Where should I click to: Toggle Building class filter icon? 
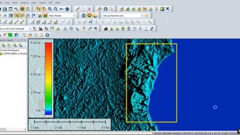pyautogui.click(x=129, y=29)
